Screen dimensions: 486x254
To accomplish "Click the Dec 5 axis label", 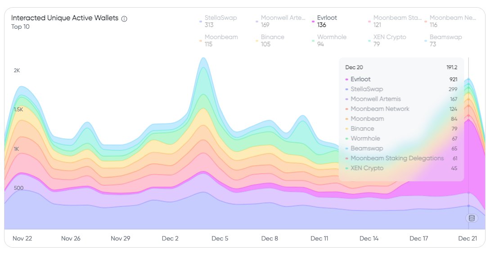I will [220, 239].
